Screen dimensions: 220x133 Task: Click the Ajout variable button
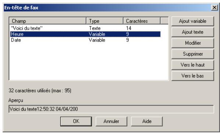coord(193,21)
